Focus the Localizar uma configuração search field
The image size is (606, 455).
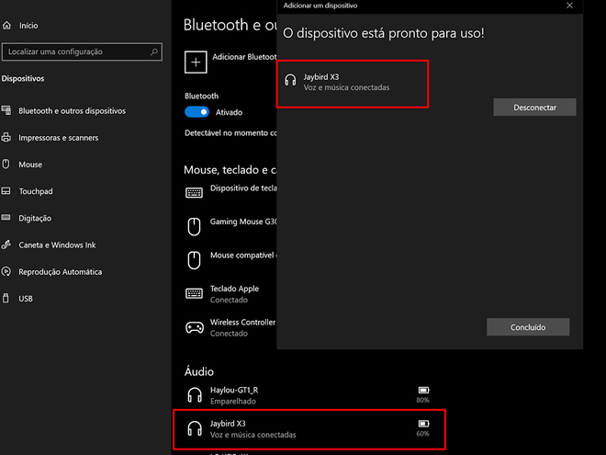point(82,51)
